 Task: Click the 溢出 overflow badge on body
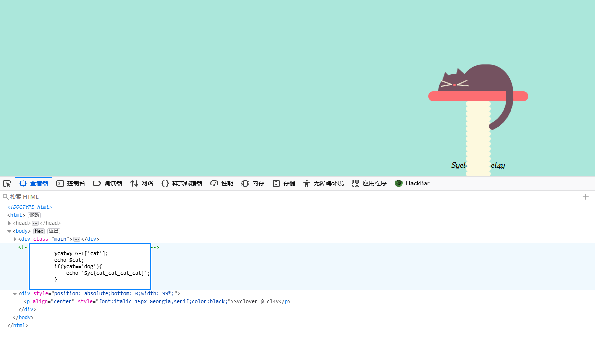coord(54,231)
